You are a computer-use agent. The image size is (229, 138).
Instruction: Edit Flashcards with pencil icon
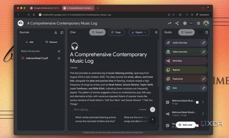[203, 79]
